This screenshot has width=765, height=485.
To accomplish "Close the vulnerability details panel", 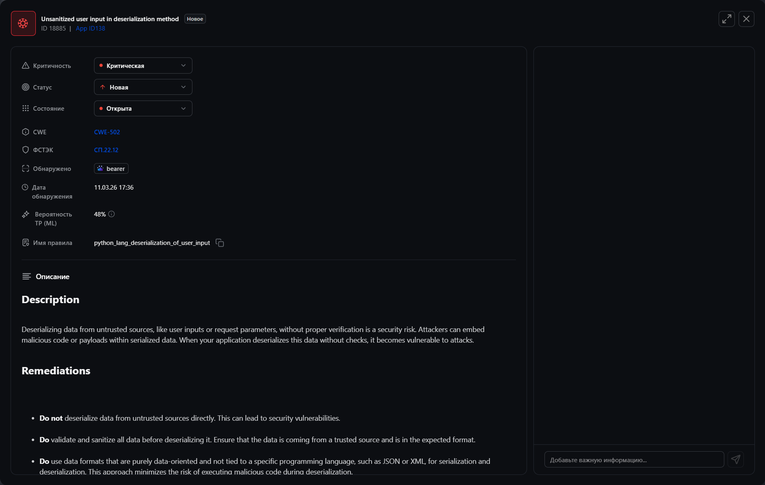I will pyautogui.click(x=746, y=19).
